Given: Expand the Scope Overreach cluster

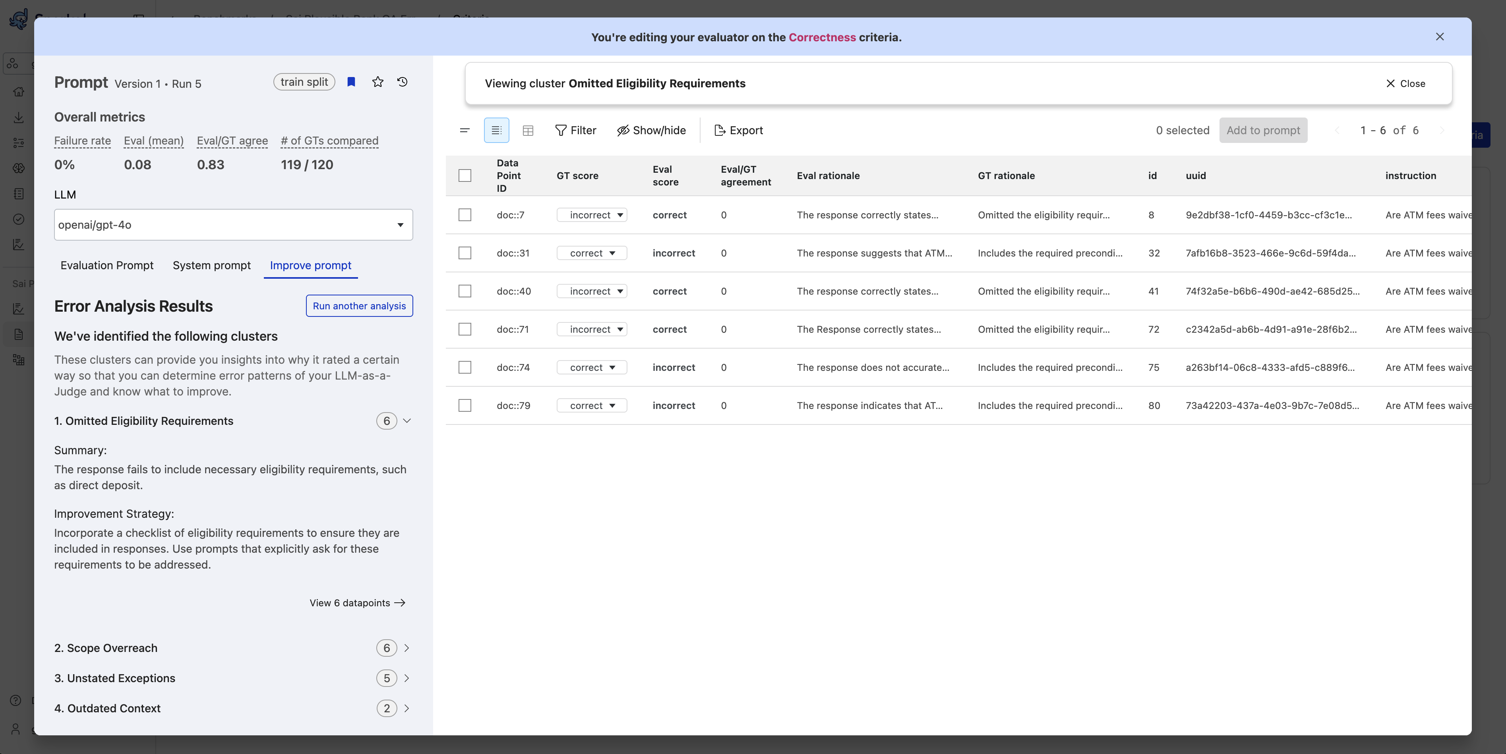Looking at the screenshot, I should tap(407, 648).
